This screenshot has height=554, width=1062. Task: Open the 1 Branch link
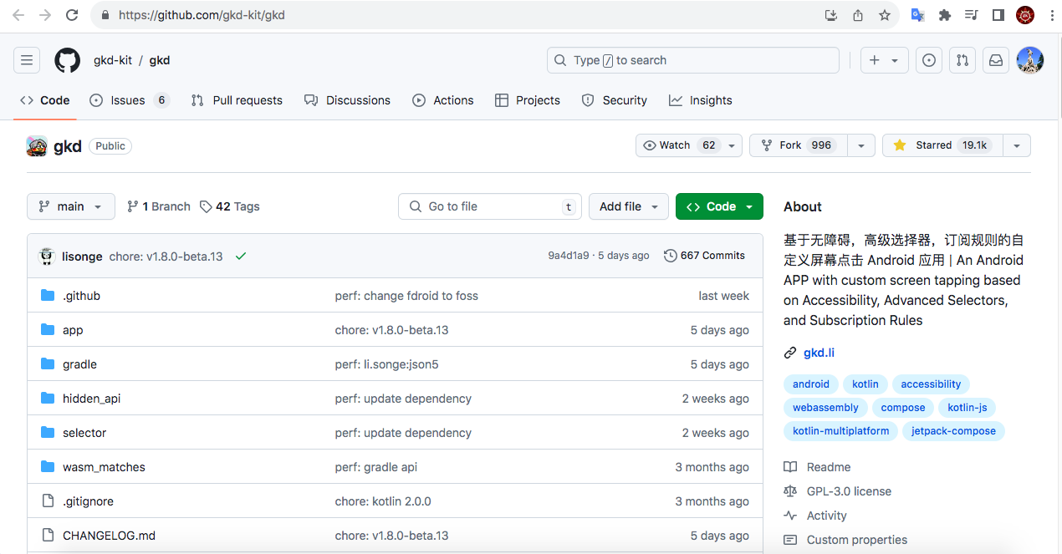[159, 206]
